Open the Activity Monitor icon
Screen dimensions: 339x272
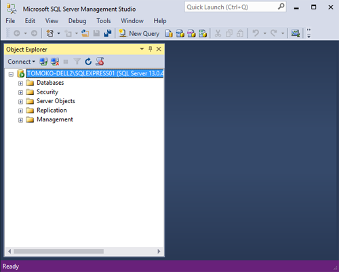click(296, 33)
